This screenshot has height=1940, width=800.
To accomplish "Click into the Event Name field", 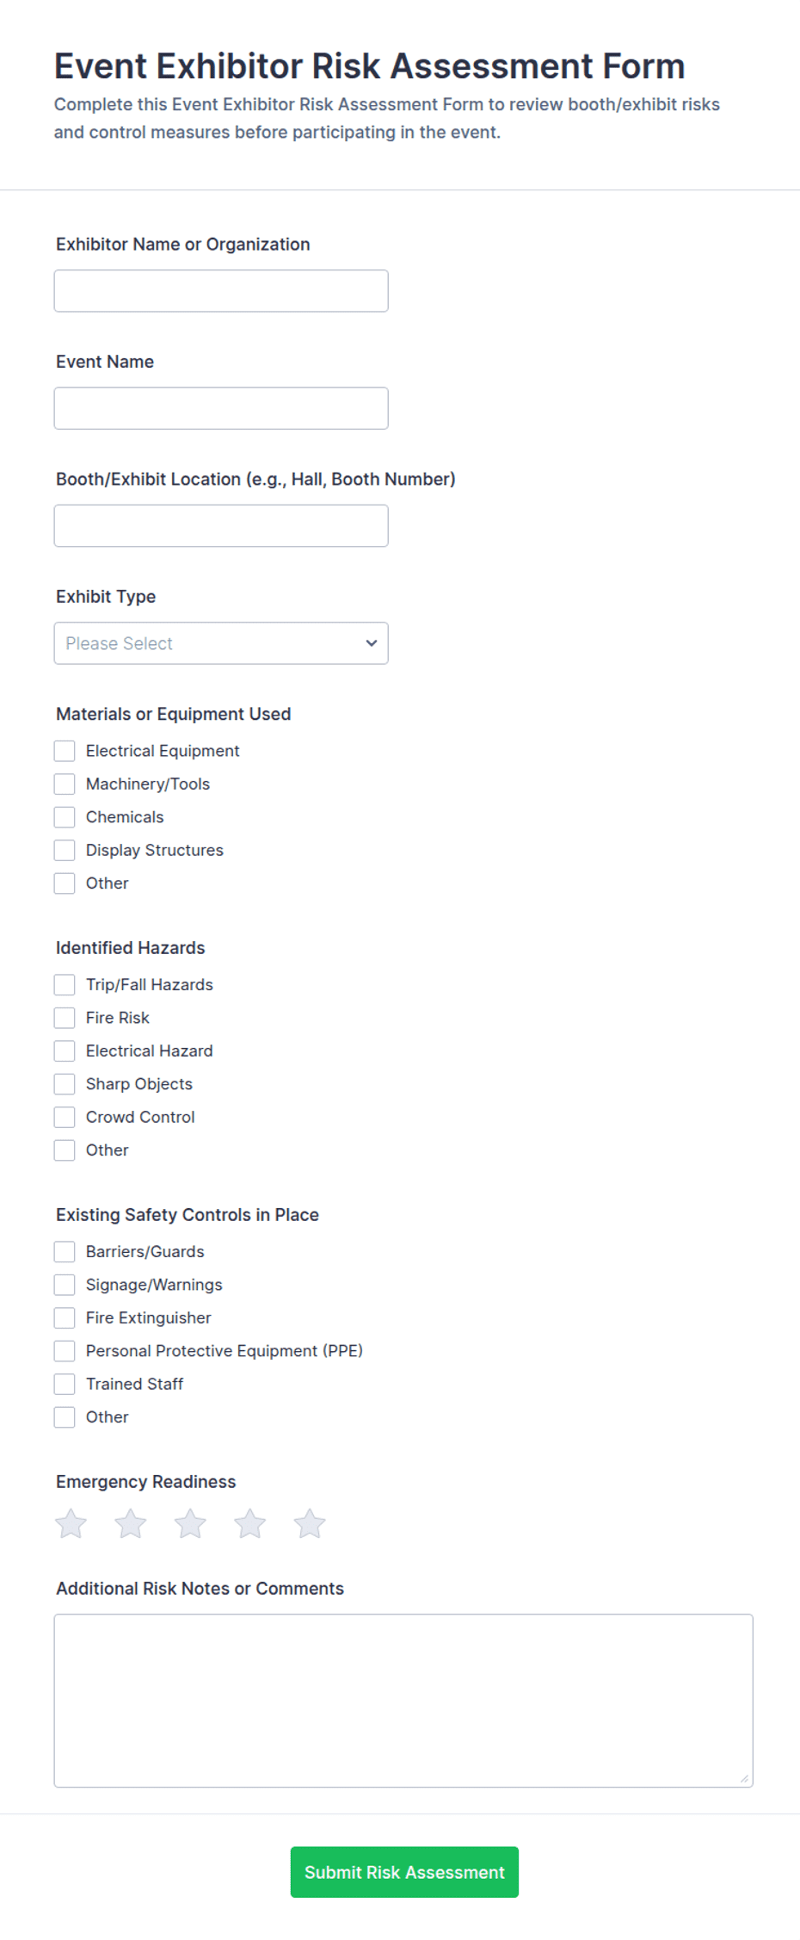I will [221, 408].
